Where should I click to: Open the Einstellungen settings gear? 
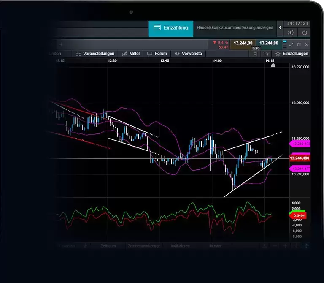click(292, 54)
